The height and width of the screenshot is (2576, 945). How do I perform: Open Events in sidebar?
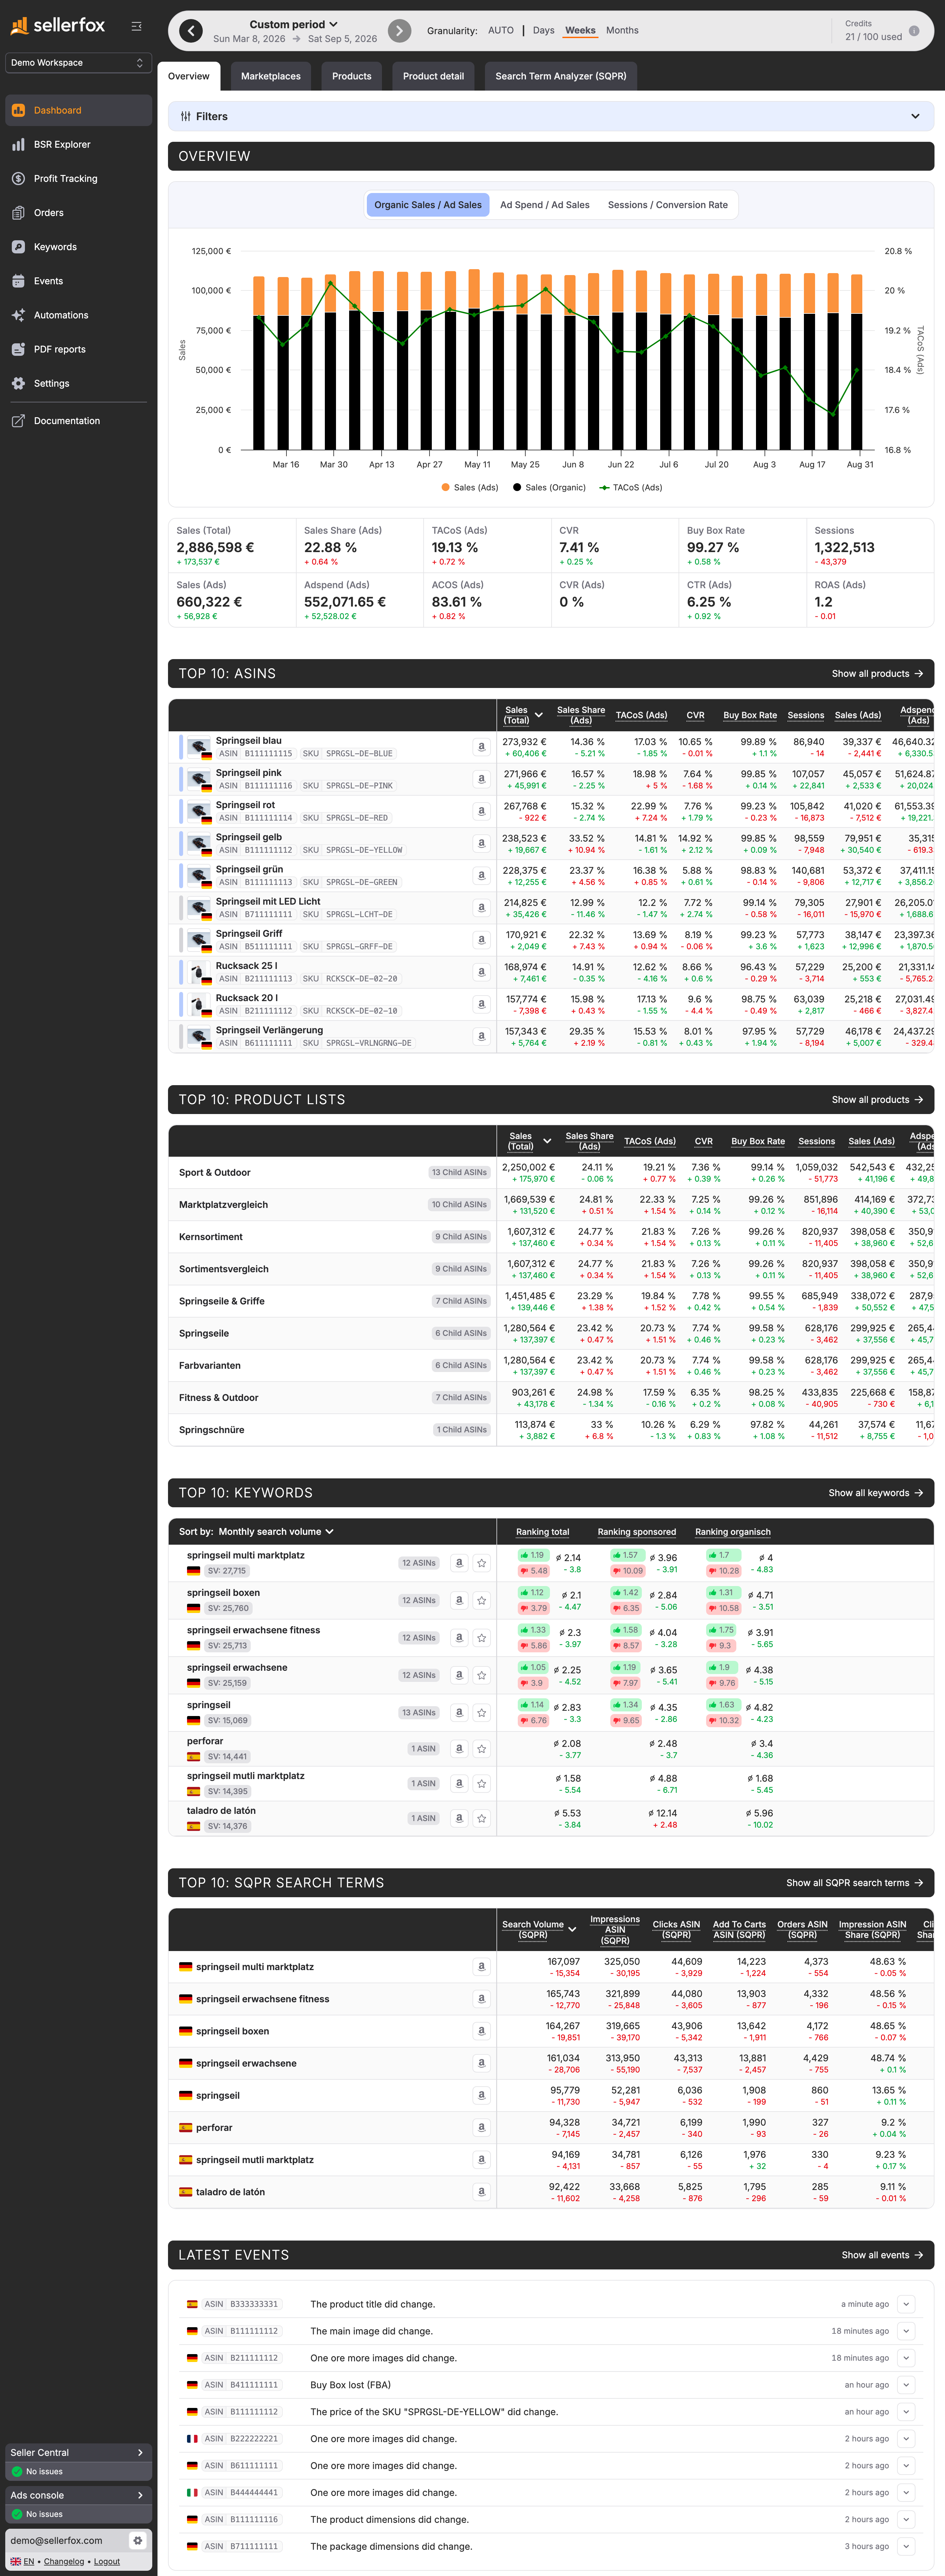point(78,281)
